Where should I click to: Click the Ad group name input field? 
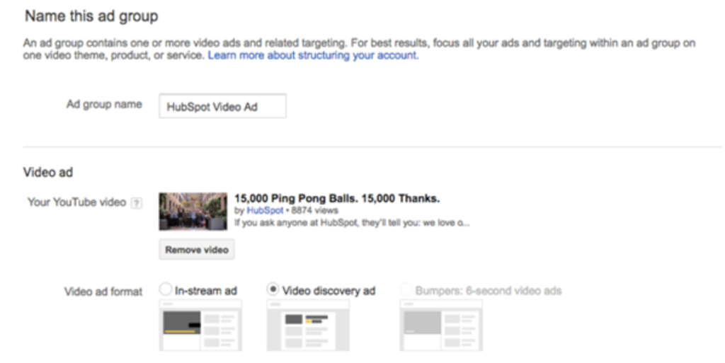[x=222, y=106]
